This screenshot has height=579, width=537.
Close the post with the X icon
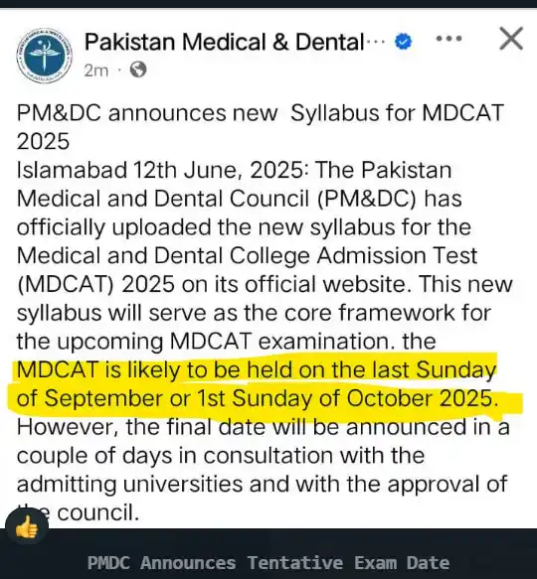coord(511,38)
